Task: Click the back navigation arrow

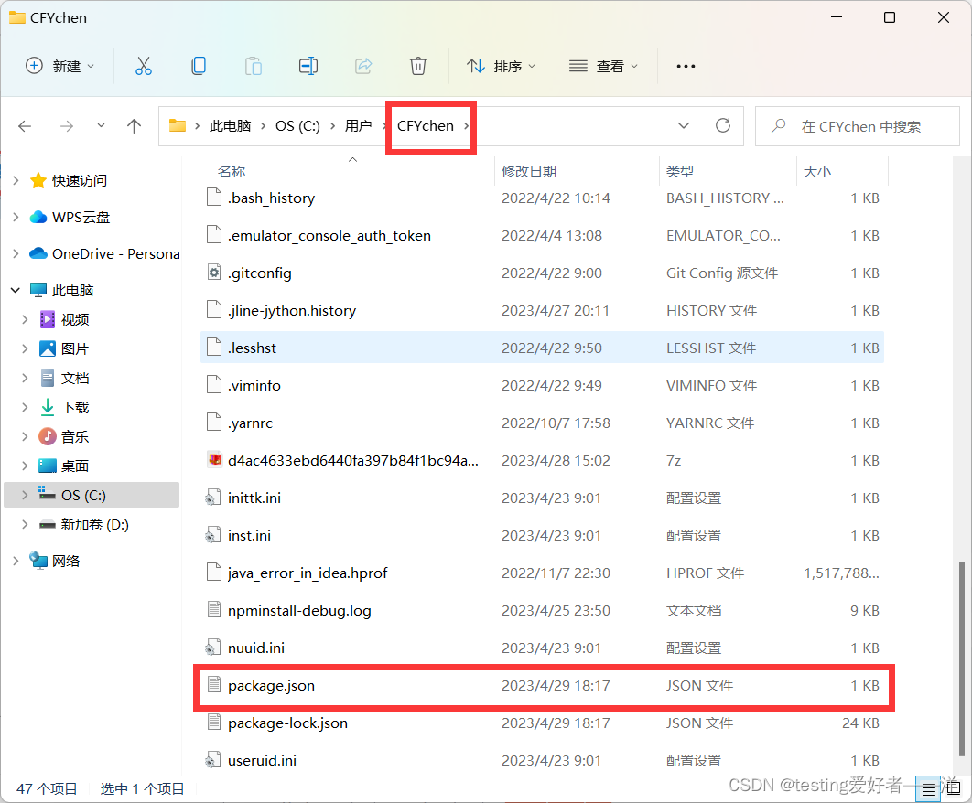Action: point(25,125)
